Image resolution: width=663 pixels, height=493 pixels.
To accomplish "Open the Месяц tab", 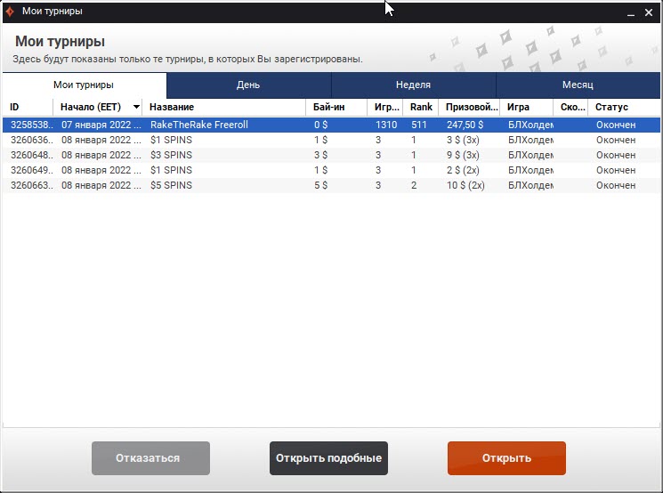I will [x=578, y=85].
